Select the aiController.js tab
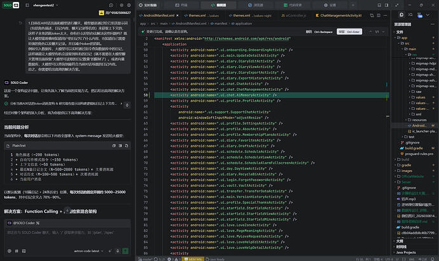The width and height of the screenshot is (439, 261). 294,15
